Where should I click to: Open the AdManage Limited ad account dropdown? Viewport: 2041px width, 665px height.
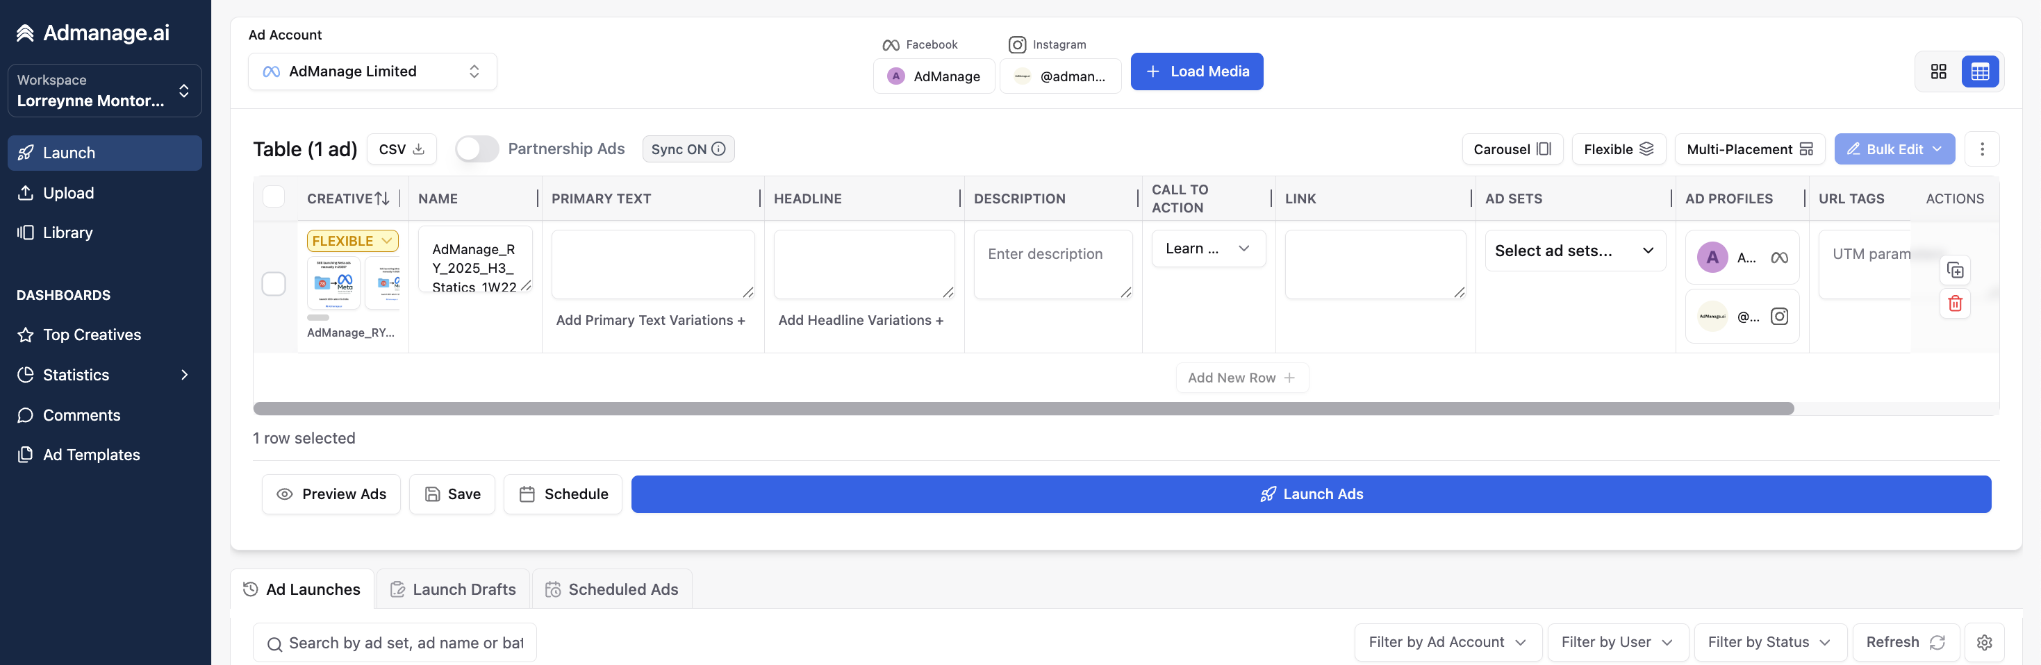(x=372, y=71)
